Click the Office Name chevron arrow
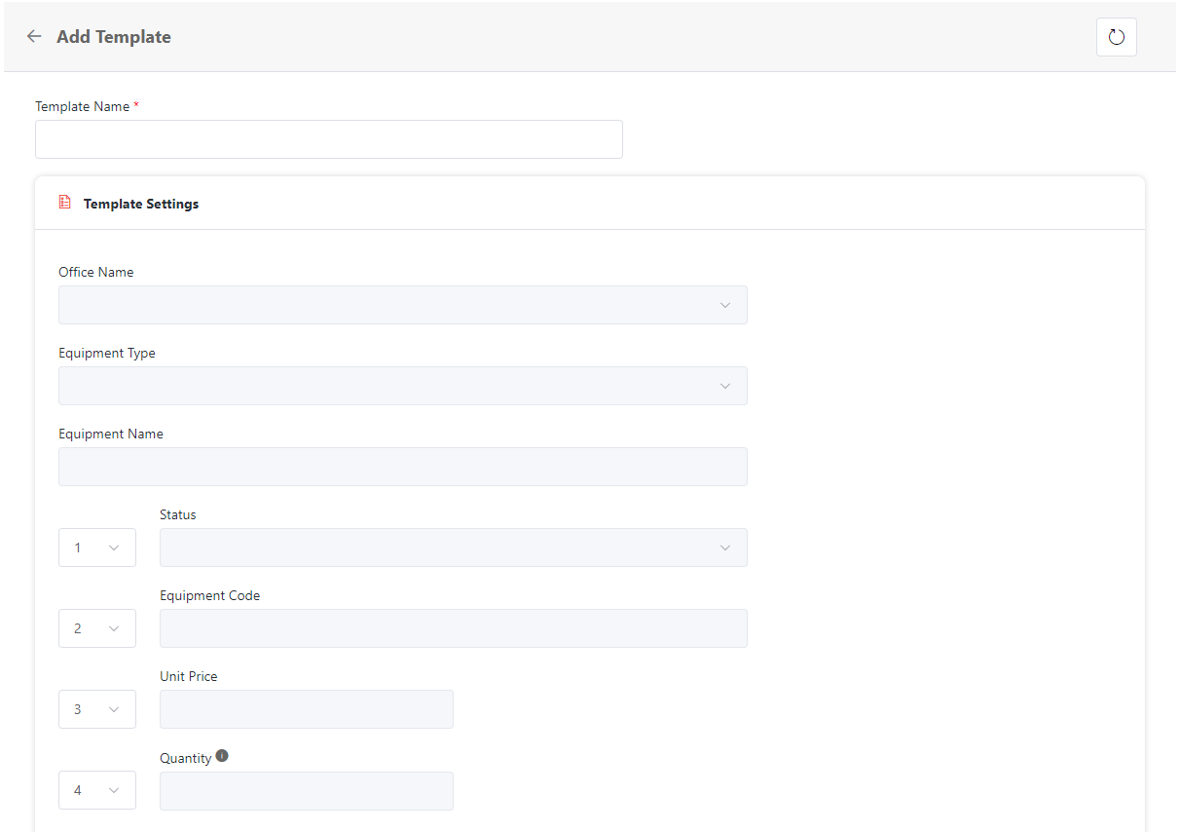The height and width of the screenshot is (832, 1179). 725,304
